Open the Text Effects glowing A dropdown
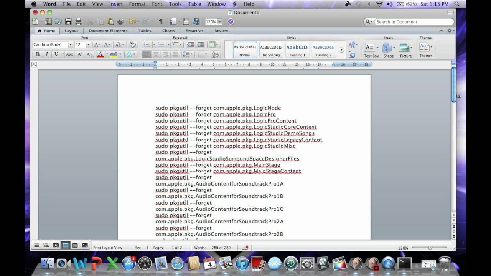 coord(130,54)
